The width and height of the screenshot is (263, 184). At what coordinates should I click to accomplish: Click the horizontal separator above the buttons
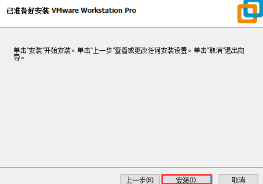(x=131, y=168)
